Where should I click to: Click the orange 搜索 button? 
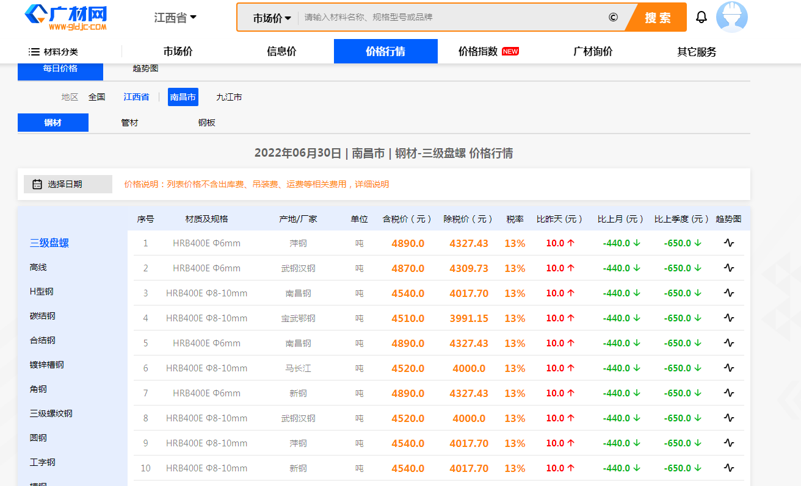coord(658,18)
